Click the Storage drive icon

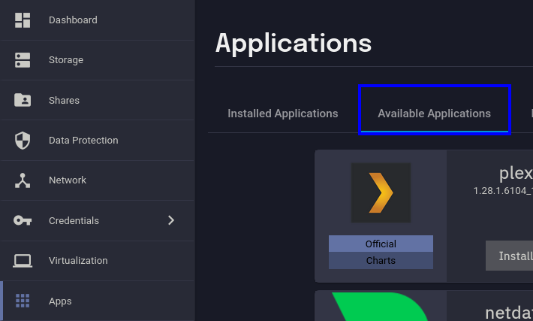23,60
